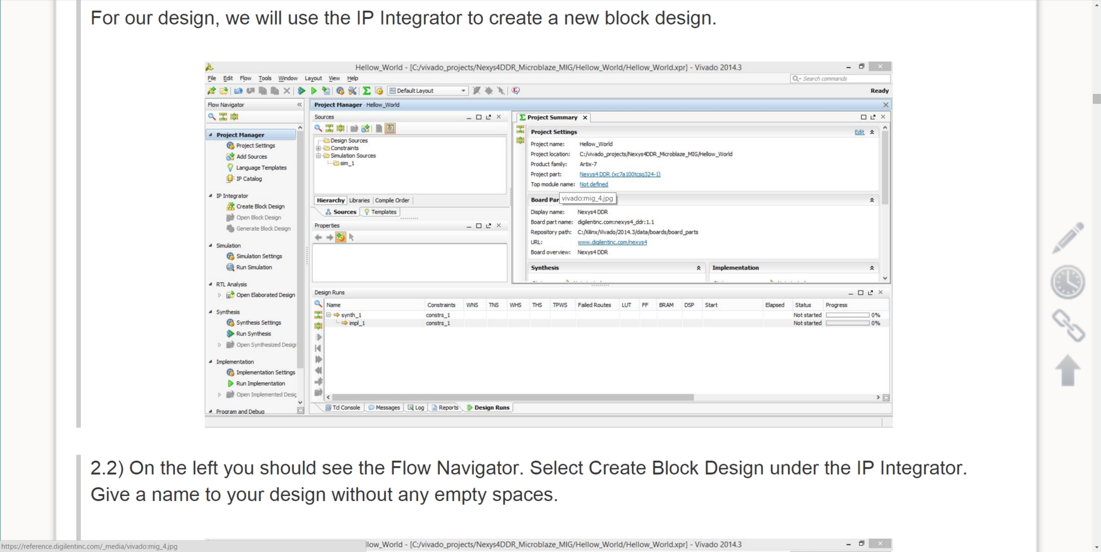Click the search magnifier in Sources panel

pos(318,128)
